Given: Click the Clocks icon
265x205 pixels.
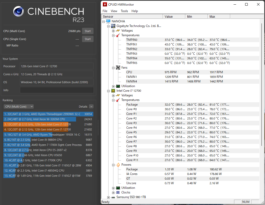Looking at the screenshot, I should click(x=118, y=192).
